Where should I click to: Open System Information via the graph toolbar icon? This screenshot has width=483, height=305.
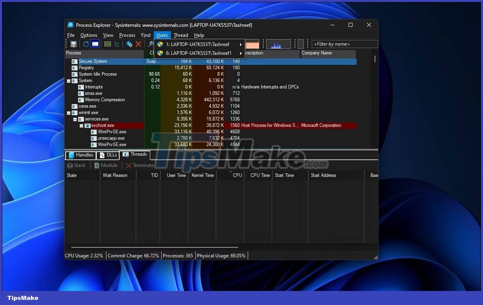pos(108,44)
